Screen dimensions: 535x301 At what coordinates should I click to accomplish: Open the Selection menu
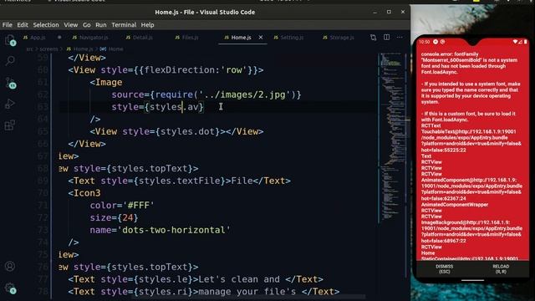click(46, 25)
